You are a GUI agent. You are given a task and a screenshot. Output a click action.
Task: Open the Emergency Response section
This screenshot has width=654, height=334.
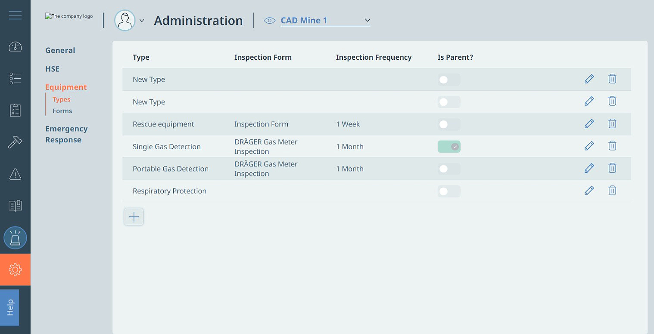point(66,134)
